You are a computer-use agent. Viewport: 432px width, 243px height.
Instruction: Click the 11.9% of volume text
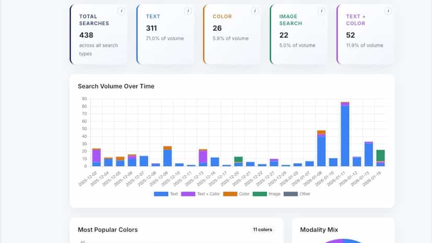pyautogui.click(x=365, y=45)
